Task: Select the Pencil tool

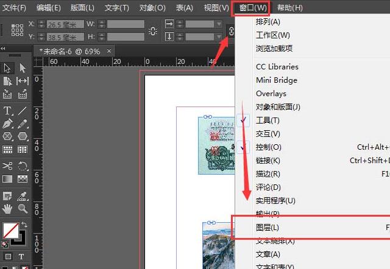Action: click(x=23, y=124)
